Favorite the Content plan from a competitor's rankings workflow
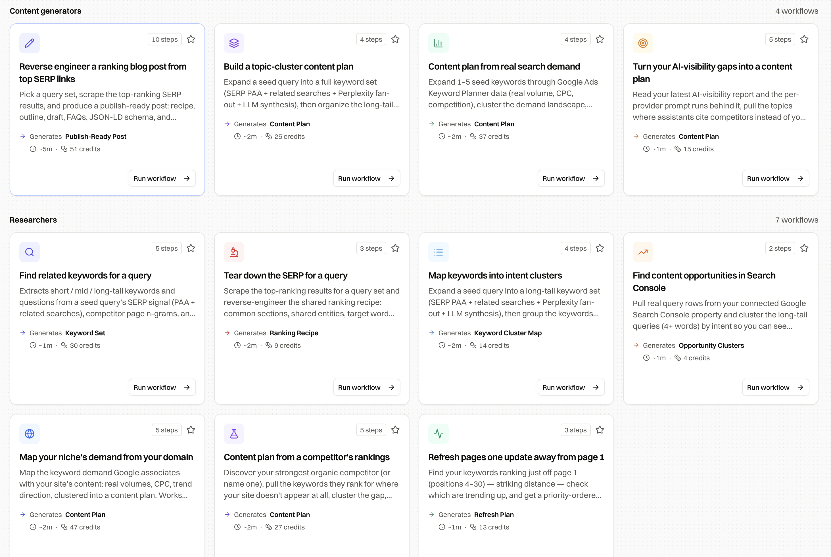Screen dimensions: 831x557 [395, 430]
